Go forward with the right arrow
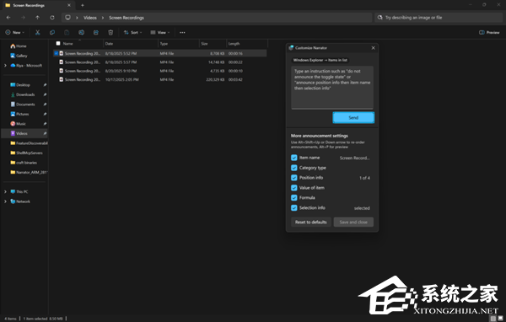506x322 pixels. pyautogui.click(x=23, y=18)
